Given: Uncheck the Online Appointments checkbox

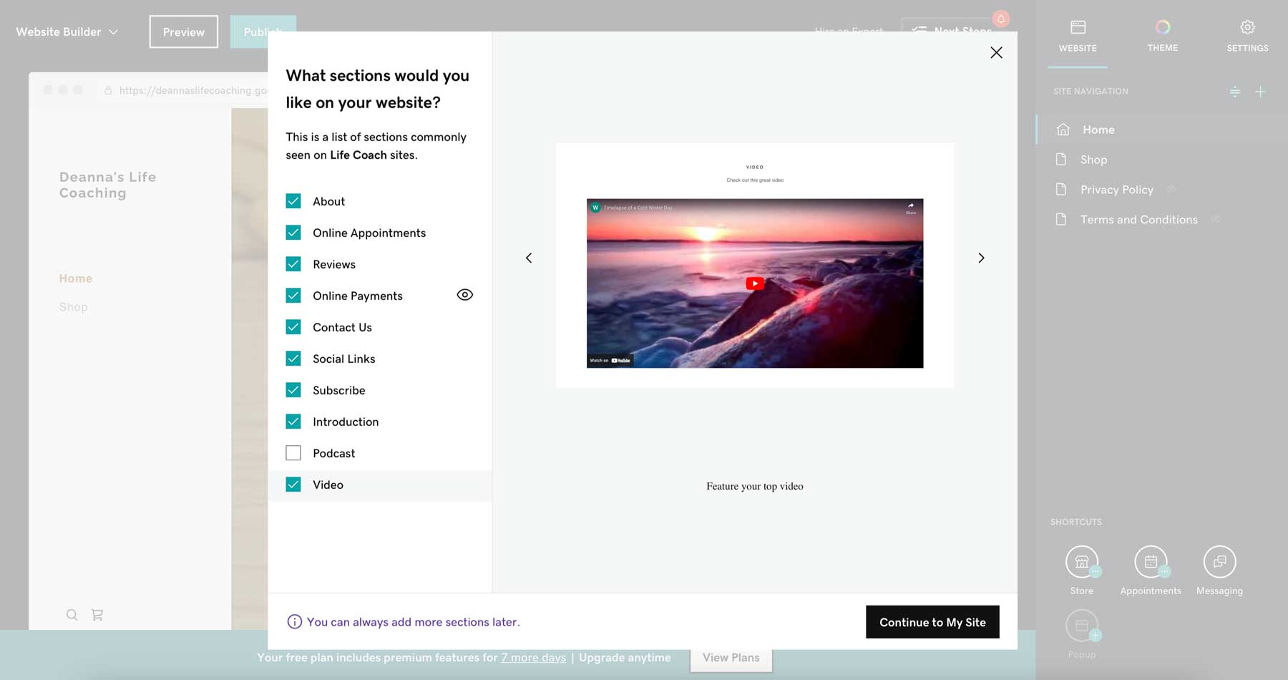Looking at the screenshot, I should coord(293,233).
